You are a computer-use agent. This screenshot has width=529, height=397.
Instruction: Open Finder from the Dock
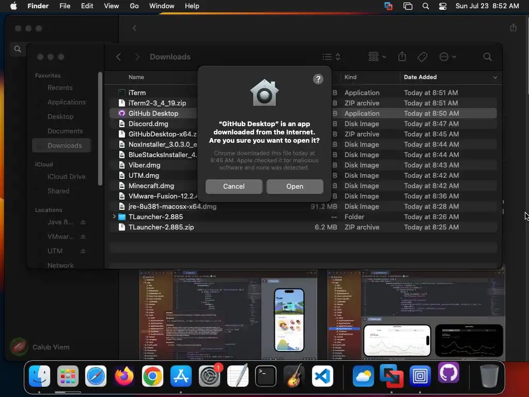(x=39, y=376)
